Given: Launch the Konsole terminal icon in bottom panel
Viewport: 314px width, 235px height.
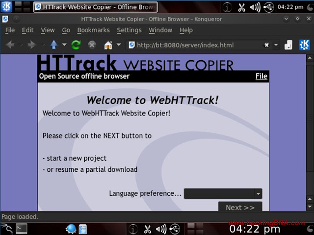Looking at the screenshot, I should [22, 229].
